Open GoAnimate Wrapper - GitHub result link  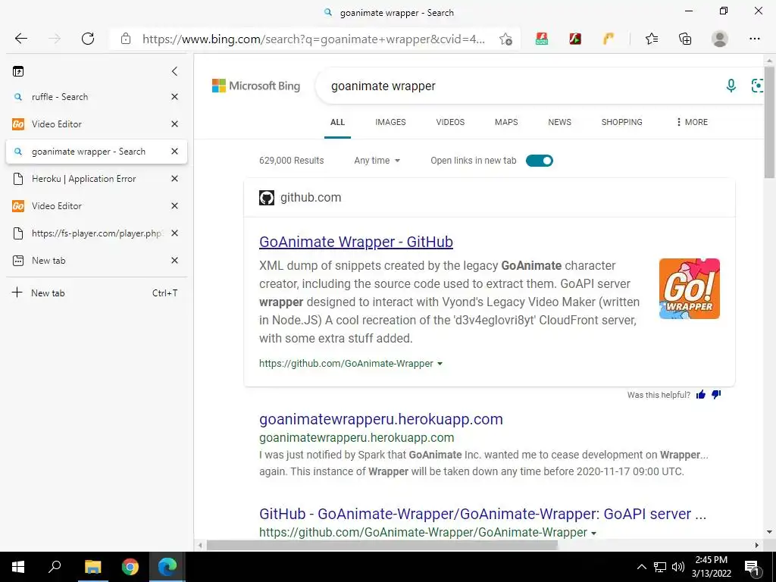pos(356,242)
